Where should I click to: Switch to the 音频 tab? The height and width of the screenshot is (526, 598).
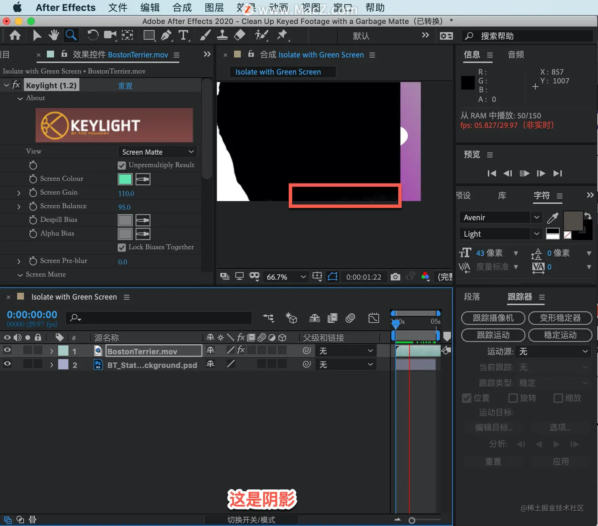pyautogui.click(x=516, y=55)
